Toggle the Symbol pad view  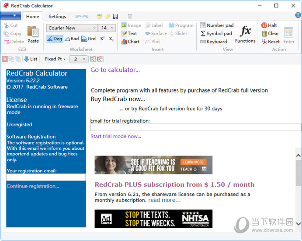216,33
